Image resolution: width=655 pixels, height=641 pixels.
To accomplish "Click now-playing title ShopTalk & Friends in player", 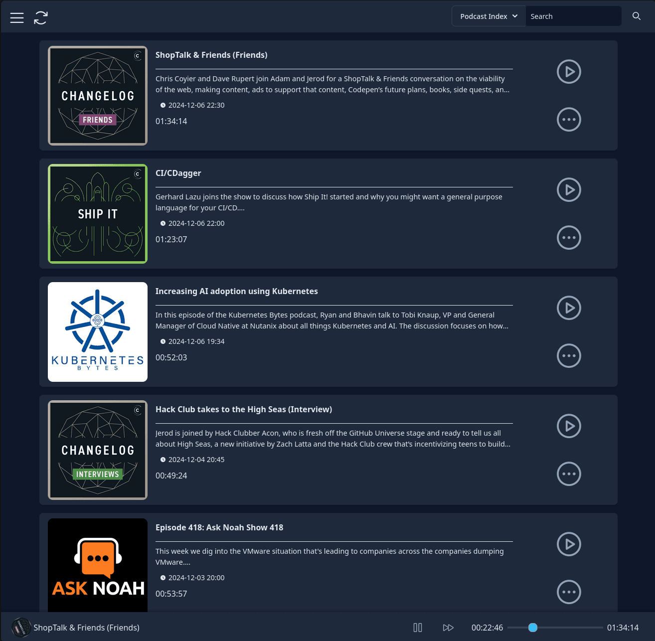I will pyautogui.click(x=87, y=628).
